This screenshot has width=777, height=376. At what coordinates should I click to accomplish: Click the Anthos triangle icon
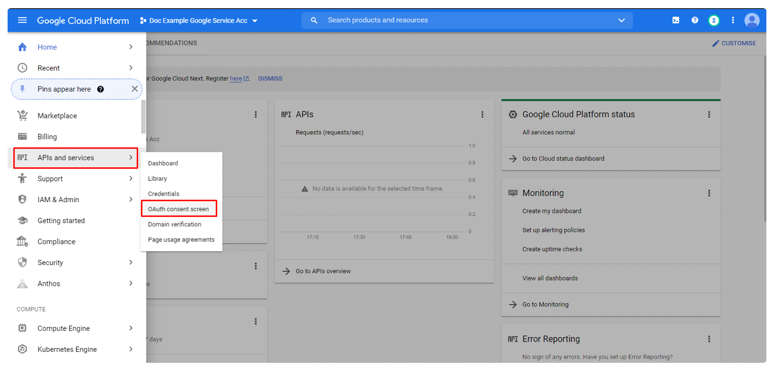[22, 284]
